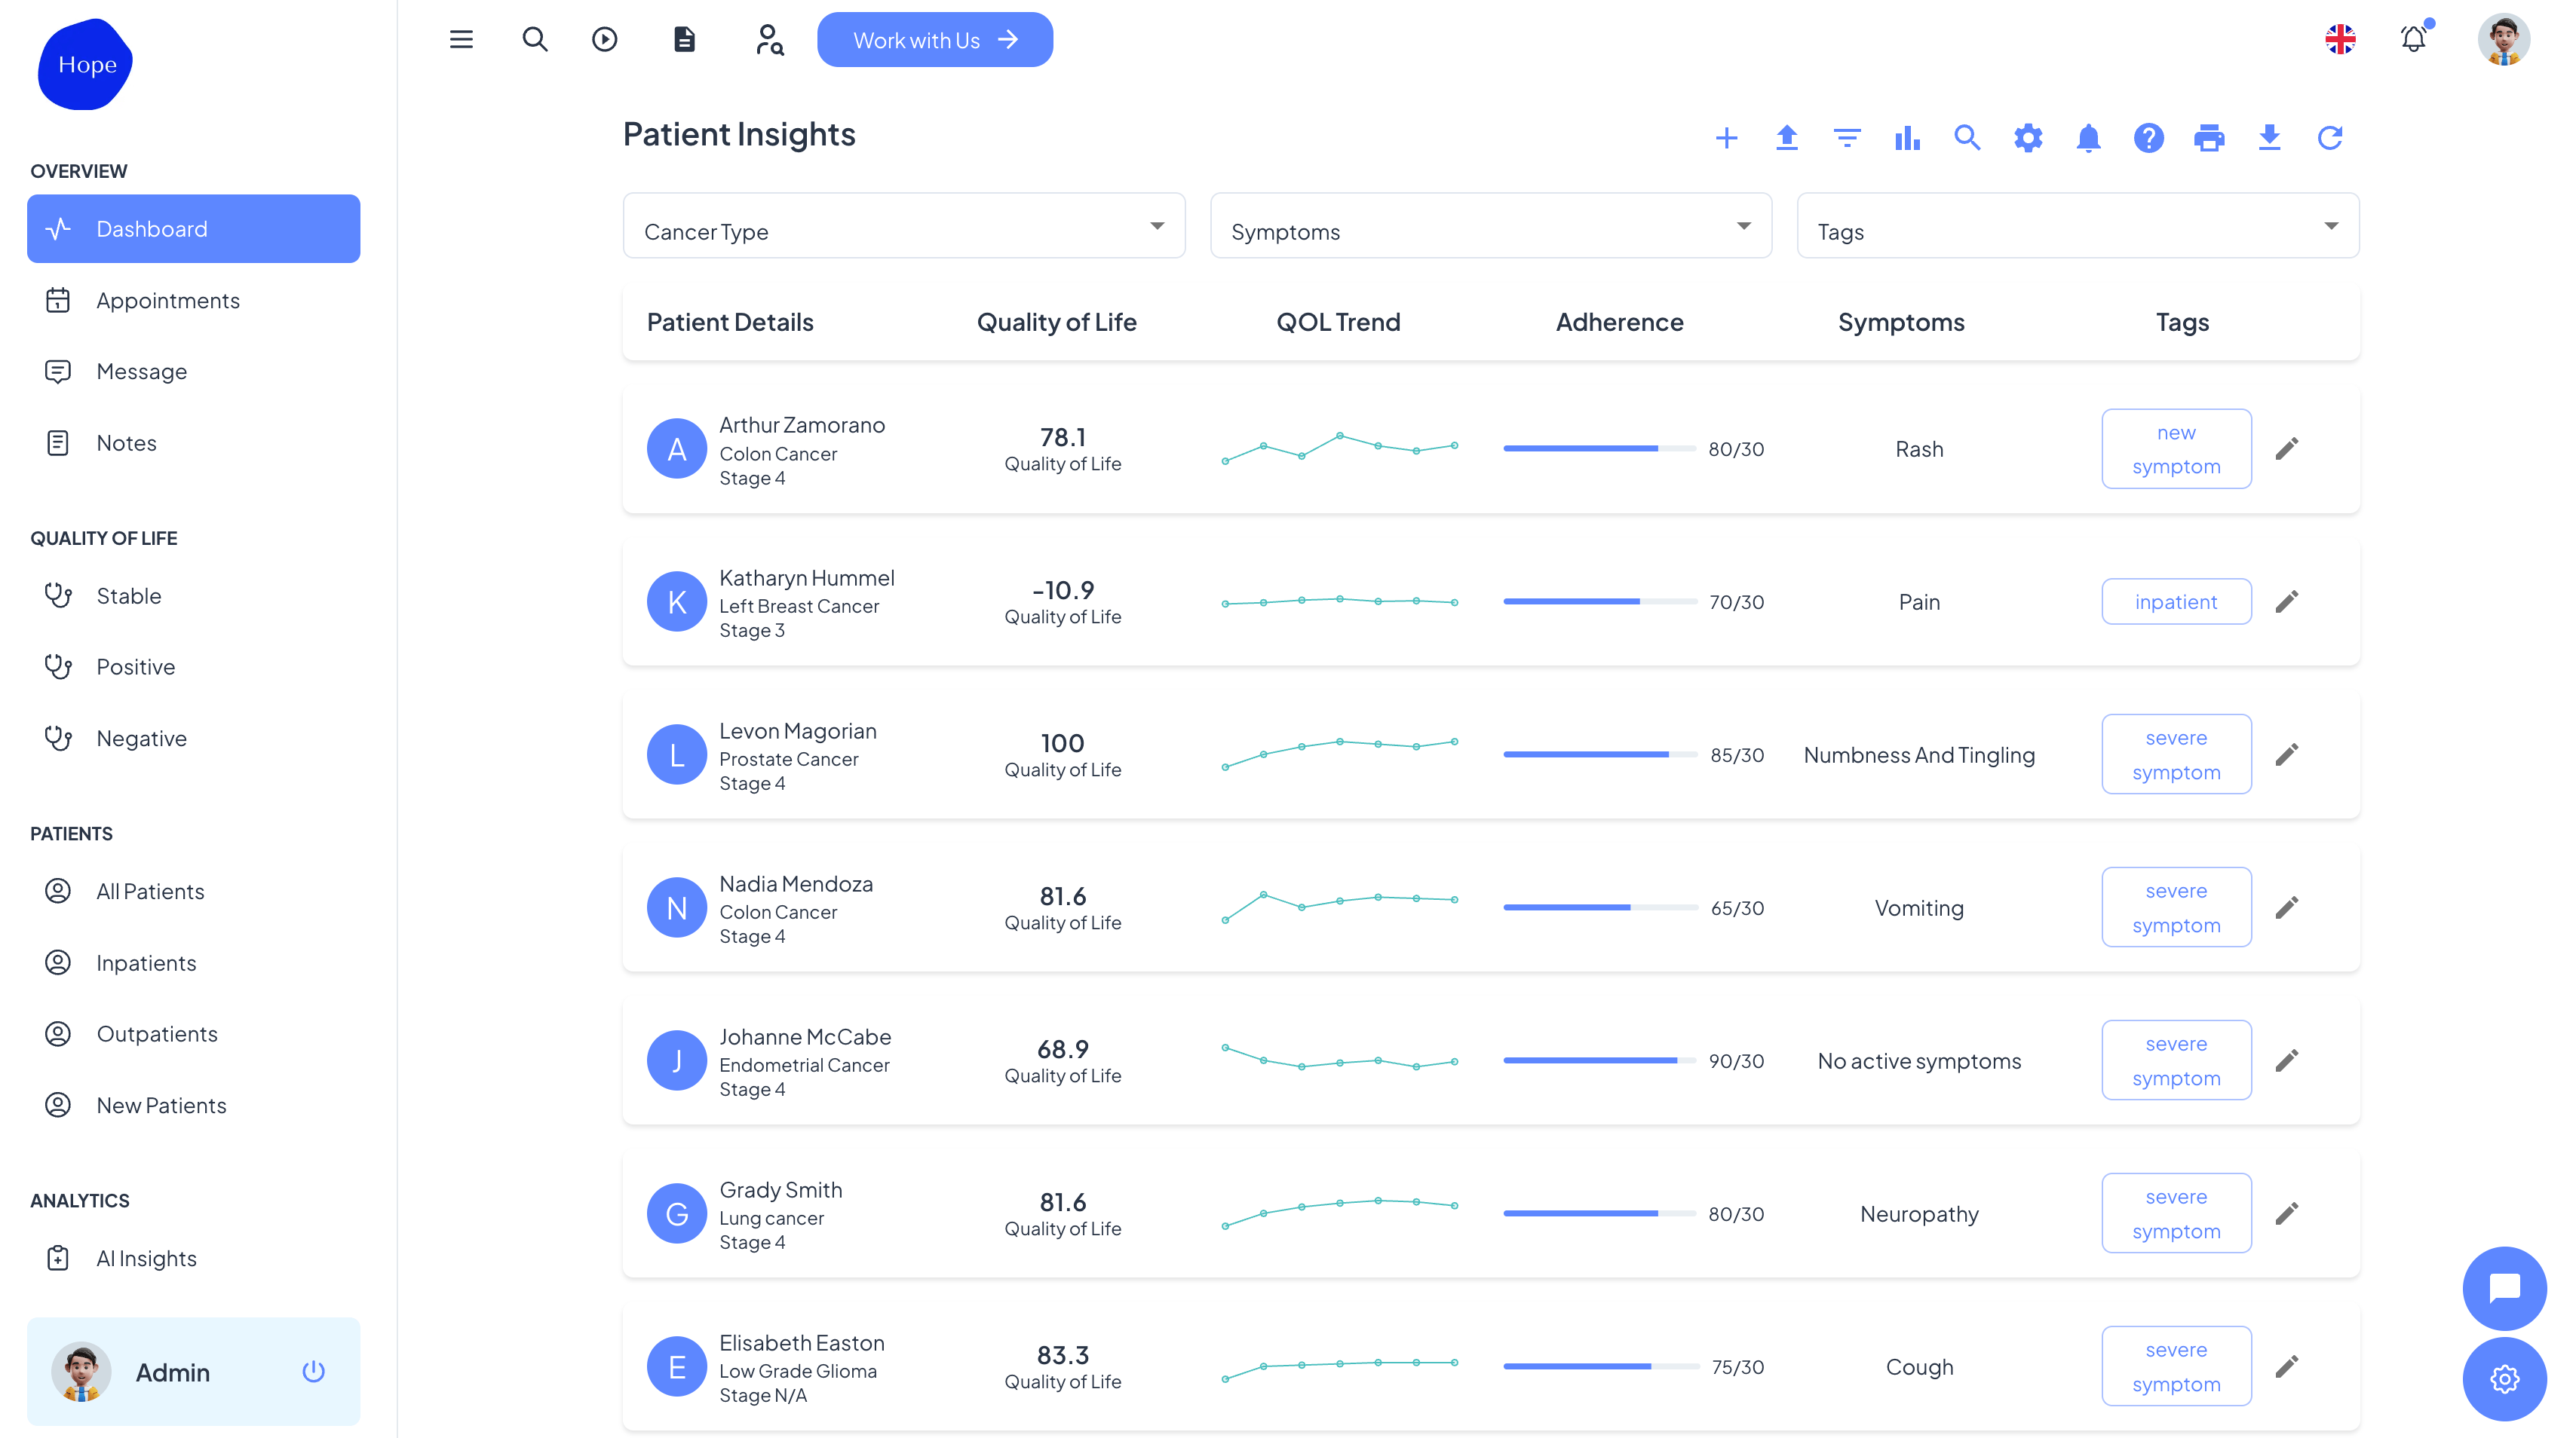Open Inpatients list
Screen dimensions: 2576x1438
coord(193,962)
